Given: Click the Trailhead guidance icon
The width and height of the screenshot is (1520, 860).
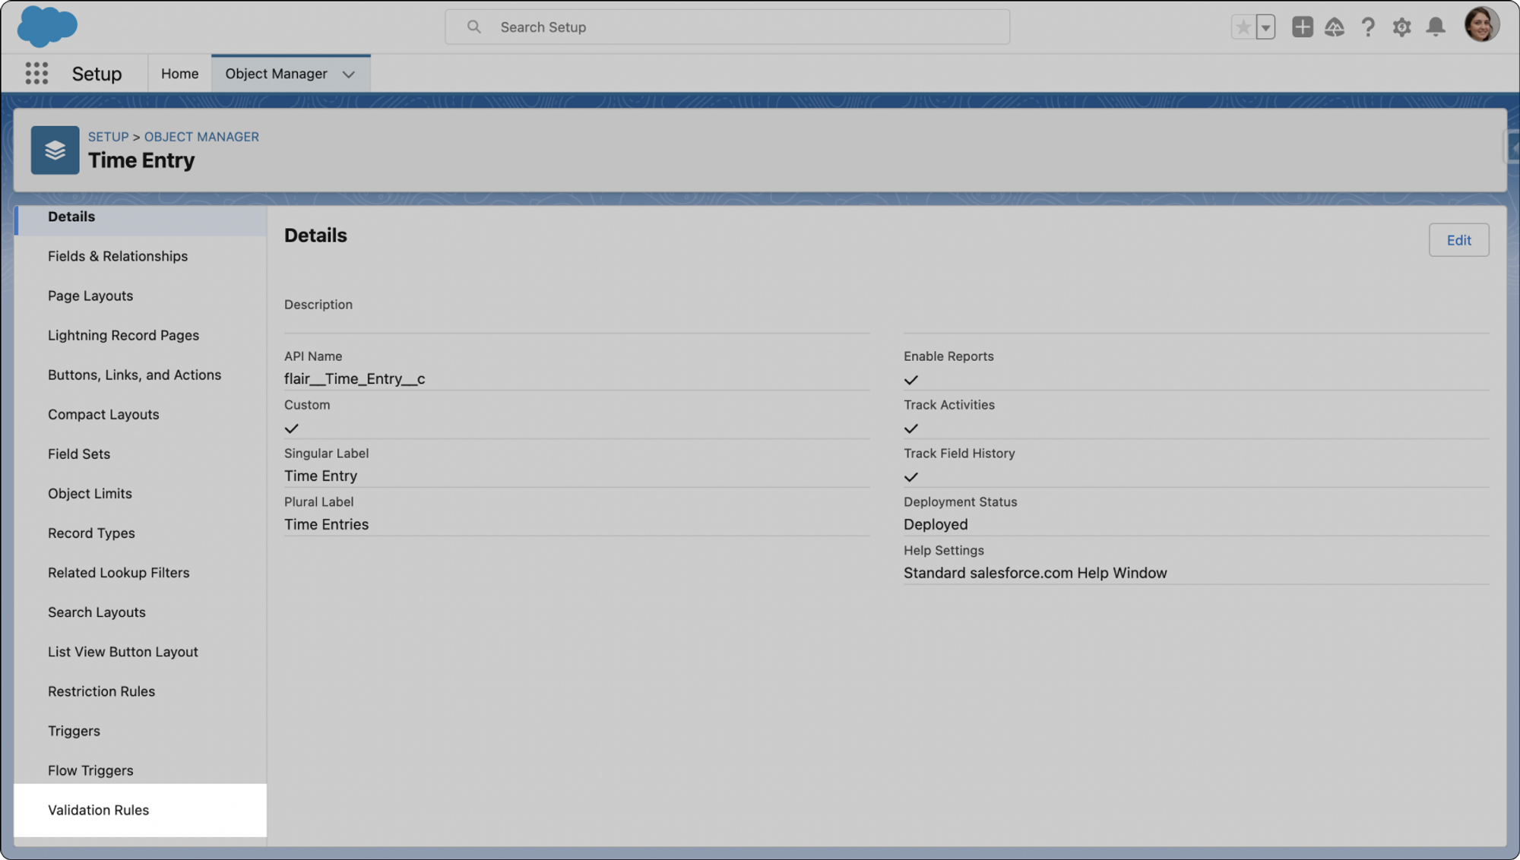Looking at the screenshot, I should [1335, 27].
